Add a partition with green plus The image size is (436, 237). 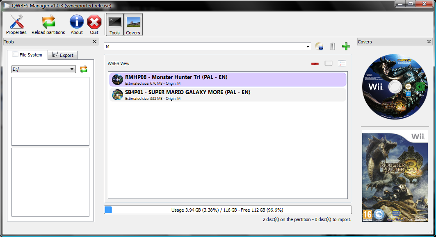tap(346, 46)
